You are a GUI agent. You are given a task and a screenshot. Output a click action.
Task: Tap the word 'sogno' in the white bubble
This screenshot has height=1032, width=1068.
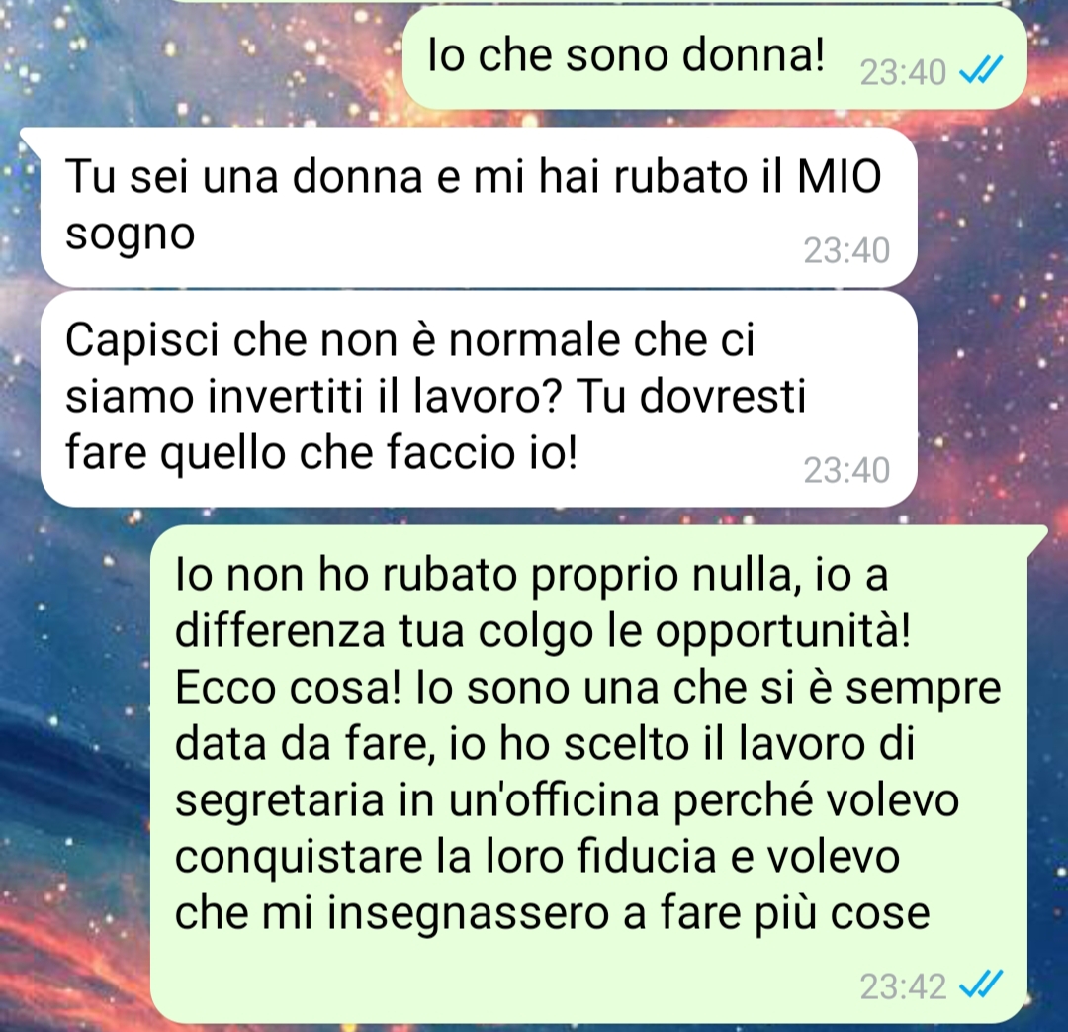(x=131, y=236)
